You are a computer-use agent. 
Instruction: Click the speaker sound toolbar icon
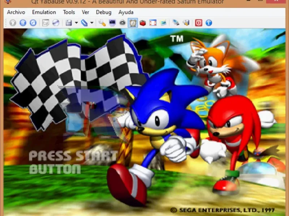click(x=122, y=23)
